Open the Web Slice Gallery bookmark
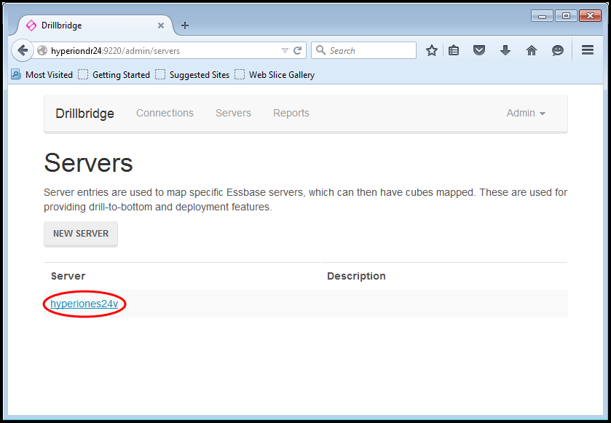This screenshot has height=423, width=611. click(275, 75)
